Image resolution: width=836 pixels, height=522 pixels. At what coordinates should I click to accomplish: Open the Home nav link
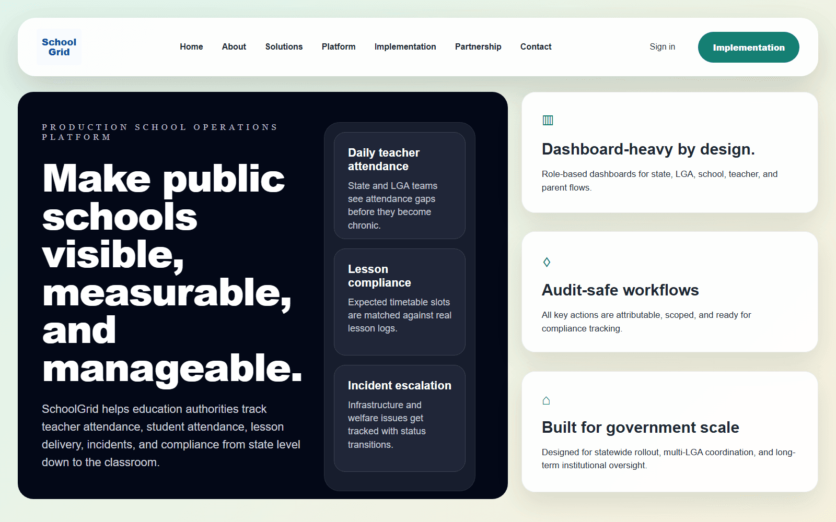(191, 46)
